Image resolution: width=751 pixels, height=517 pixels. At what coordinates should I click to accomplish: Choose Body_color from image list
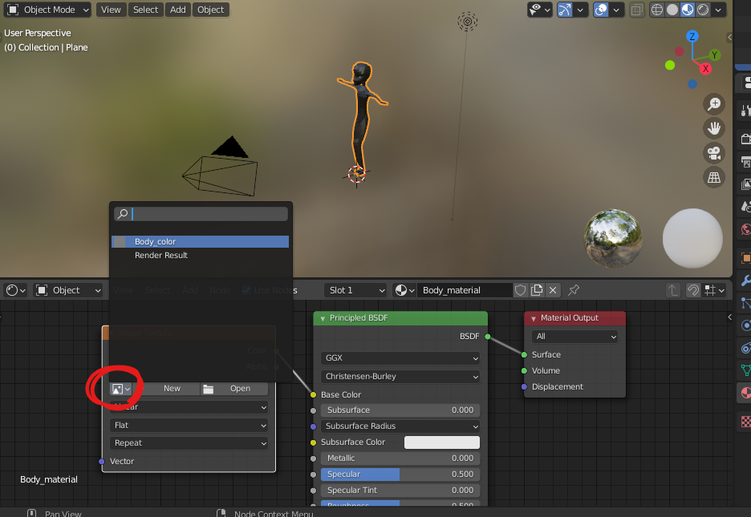201,241
